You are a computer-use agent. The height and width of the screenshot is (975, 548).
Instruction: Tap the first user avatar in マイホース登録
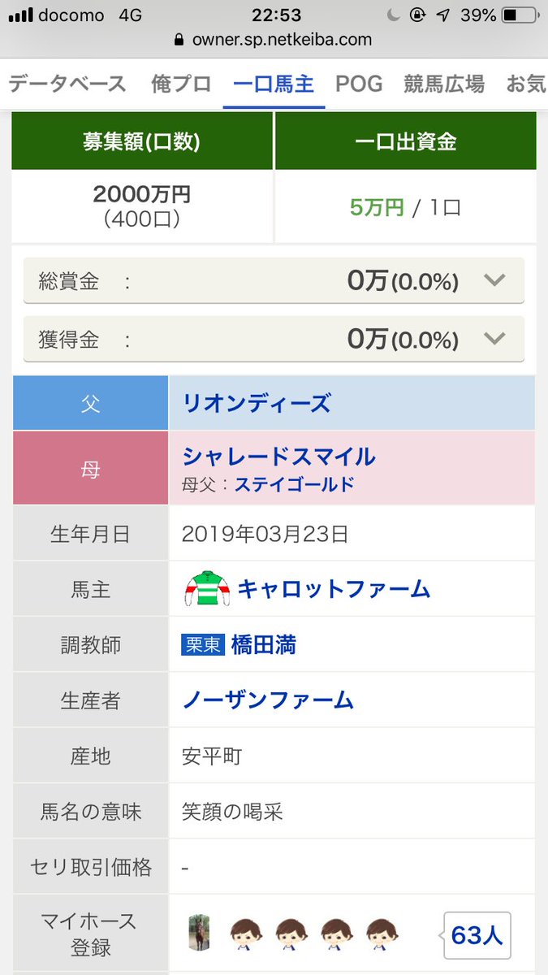pos(246,933)
